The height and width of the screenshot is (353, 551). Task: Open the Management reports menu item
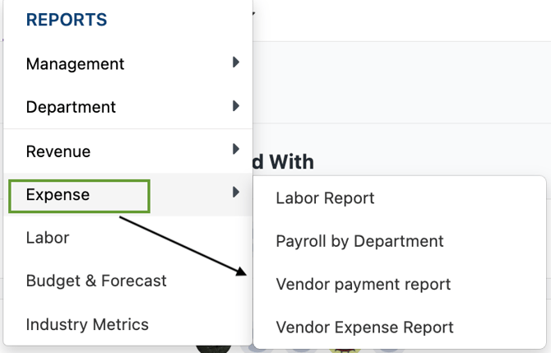(75, 63)
